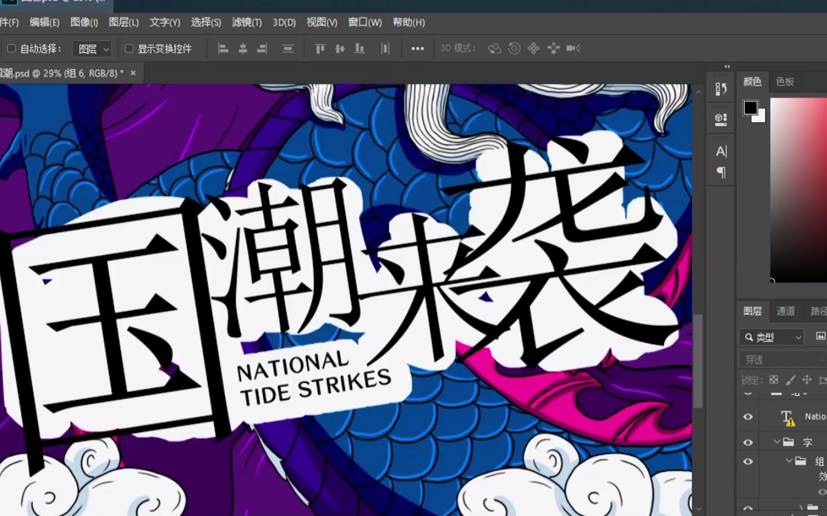Select the 3D camera zoom mode icon
The image size is (827, 516).
[x=573, y=48]
